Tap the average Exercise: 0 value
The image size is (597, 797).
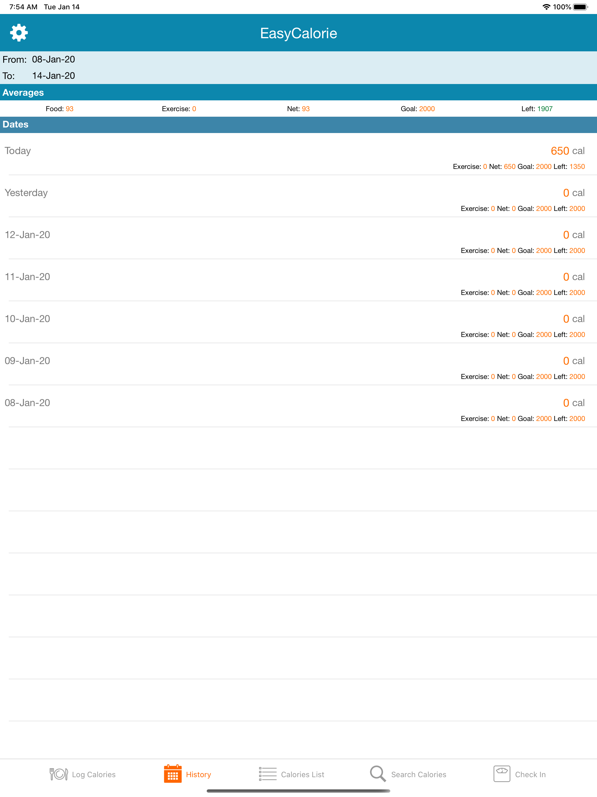179,109
